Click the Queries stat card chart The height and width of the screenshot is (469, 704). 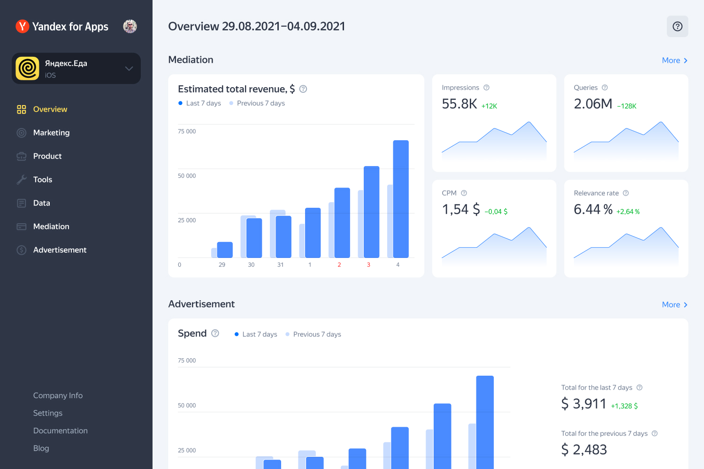[x=626, y=141]
